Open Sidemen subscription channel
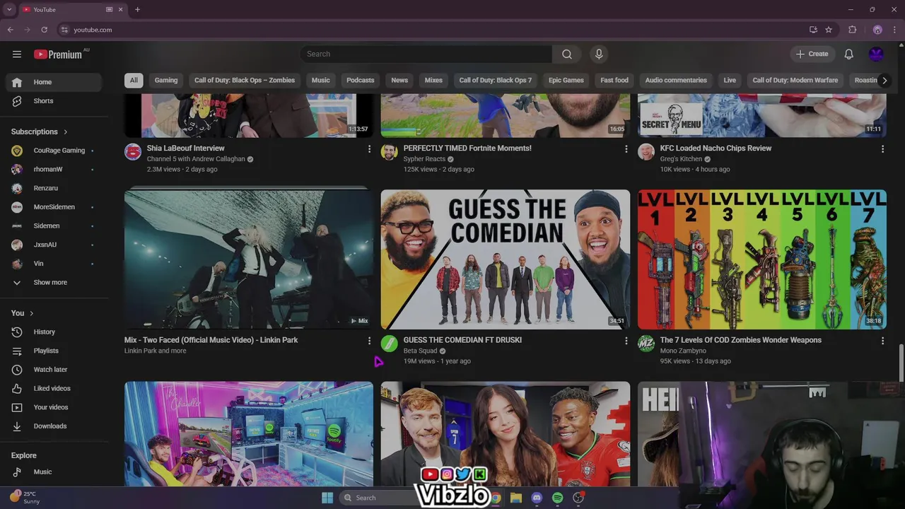 [x=54, y=226]
